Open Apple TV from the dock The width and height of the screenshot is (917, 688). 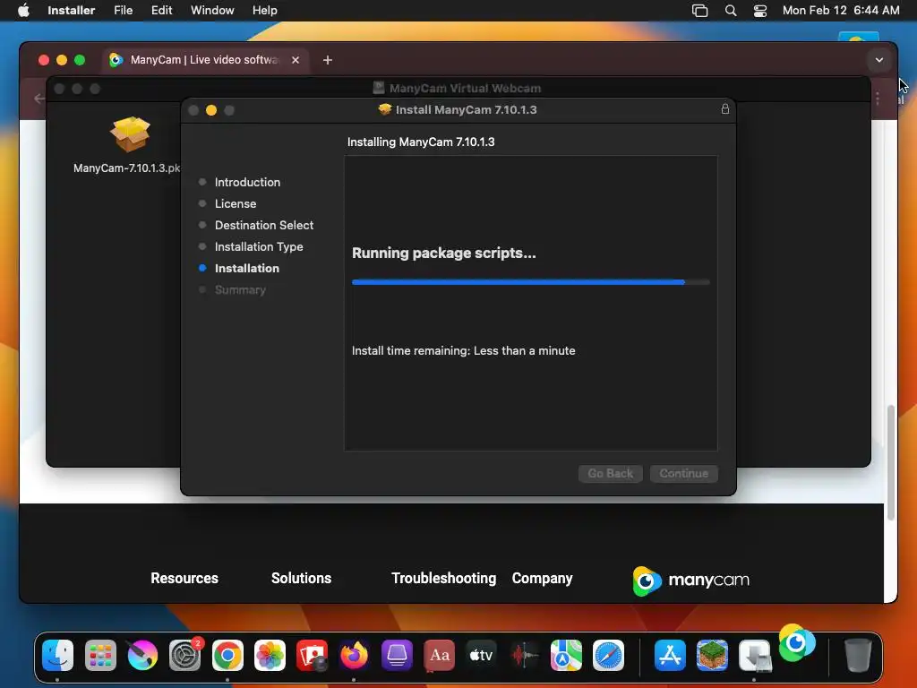tap(481, 655)
